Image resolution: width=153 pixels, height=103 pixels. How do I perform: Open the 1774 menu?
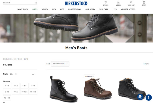coord(114,9)
